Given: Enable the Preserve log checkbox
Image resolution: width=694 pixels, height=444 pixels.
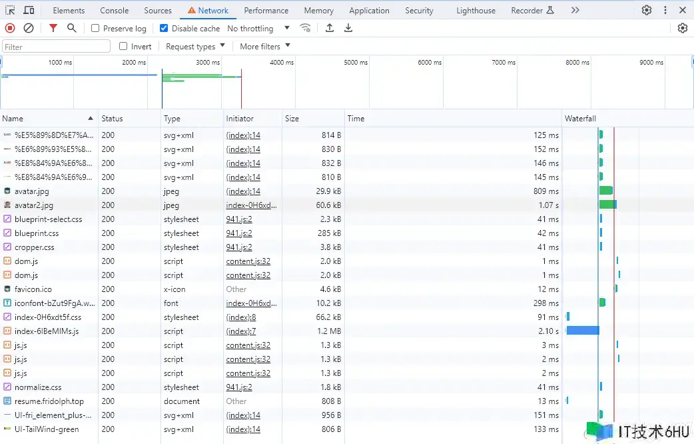Looking at the screenshot, I should point(95,29).
